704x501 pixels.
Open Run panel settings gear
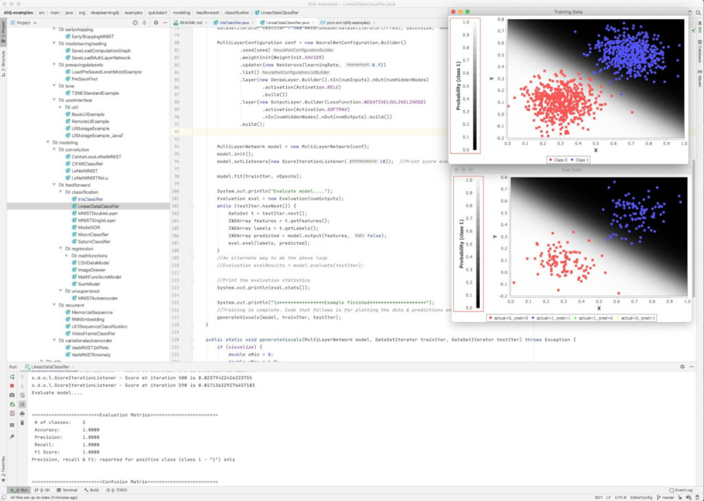[x=683, y=367]
